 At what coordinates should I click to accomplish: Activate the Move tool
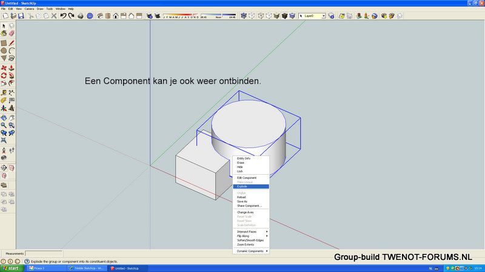pyautogui.click(x=4, y=68)
